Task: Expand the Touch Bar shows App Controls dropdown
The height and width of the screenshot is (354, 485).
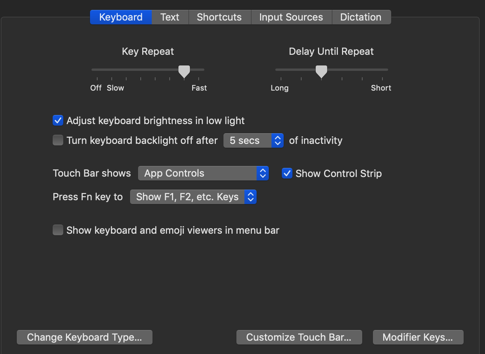Action: pos(203,174)
